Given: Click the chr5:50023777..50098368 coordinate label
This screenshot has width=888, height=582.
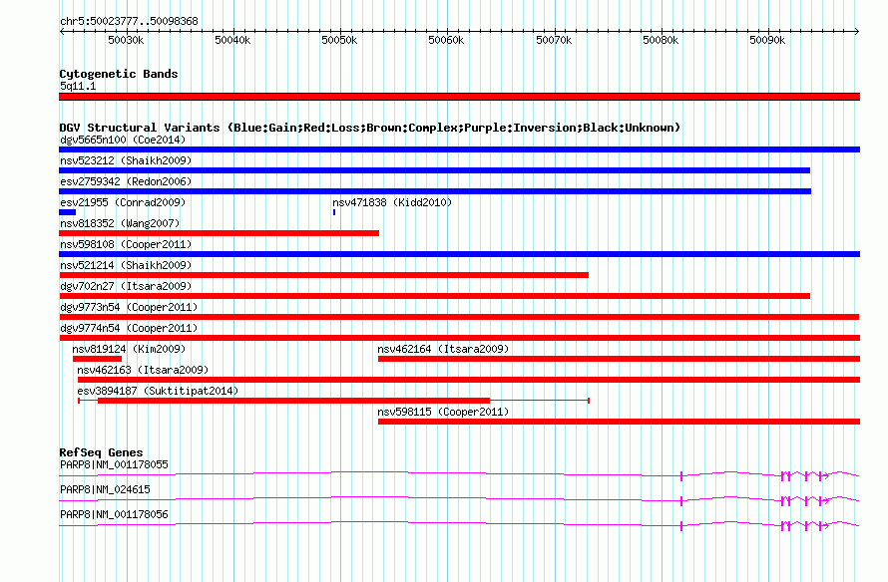Looking at the screenshot, I should pos(129,22).
